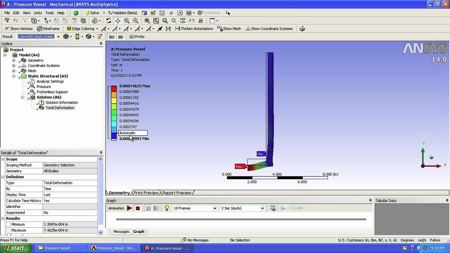Toggle Show Mesh
The height and width of the screenshot is (253, 450).
(x=229, y=29)
